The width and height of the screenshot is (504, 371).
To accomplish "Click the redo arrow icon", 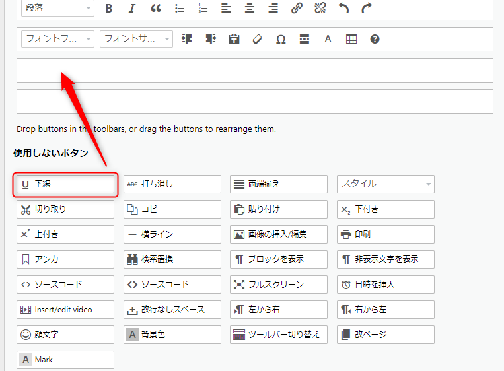I will [x=367, y=8].
